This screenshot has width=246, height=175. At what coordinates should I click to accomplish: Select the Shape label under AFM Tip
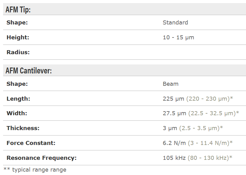17,23
